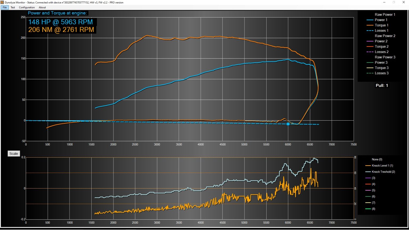Open the About menu
This screenshot has width=409, height=230.
(42, 7)
